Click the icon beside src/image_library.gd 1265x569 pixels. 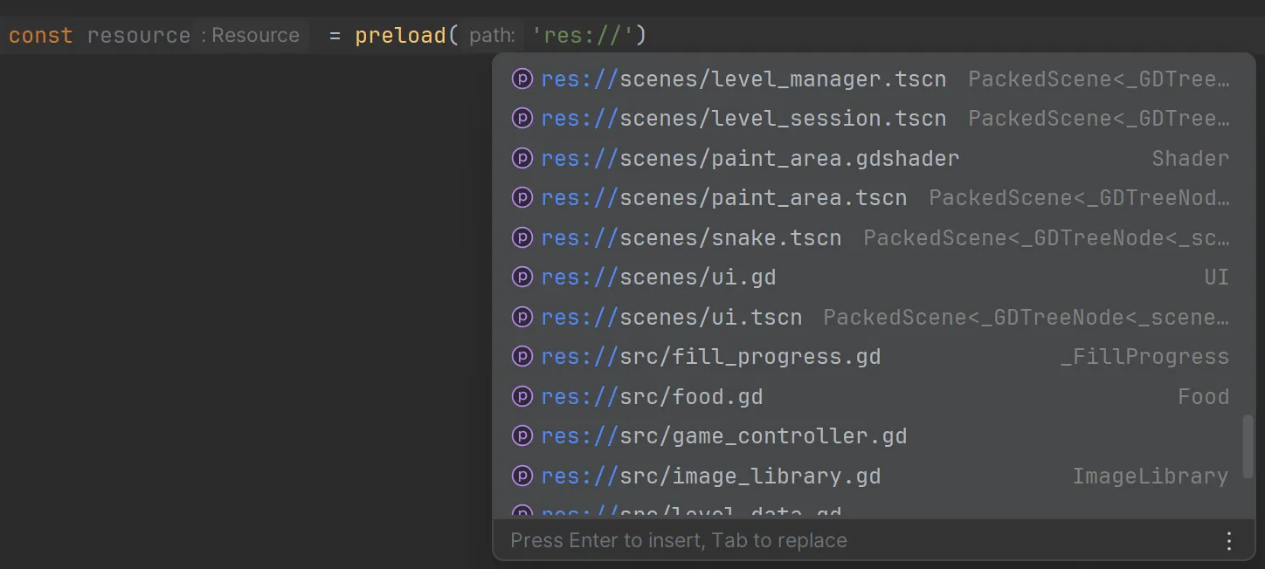point(522,476)
